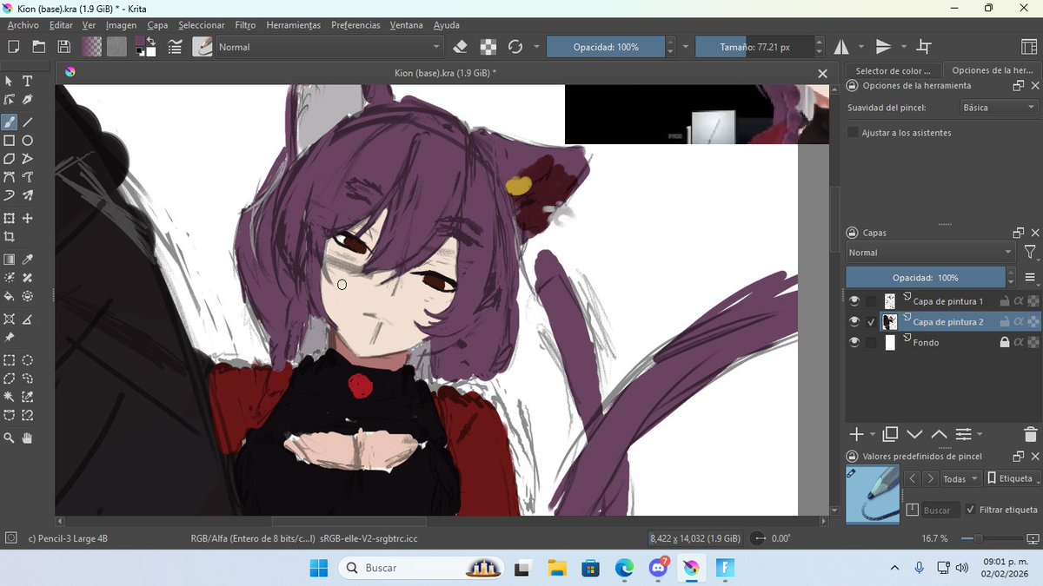Select the Transform tool
This screenshot has height=586, width=1043.
point(10,218)
